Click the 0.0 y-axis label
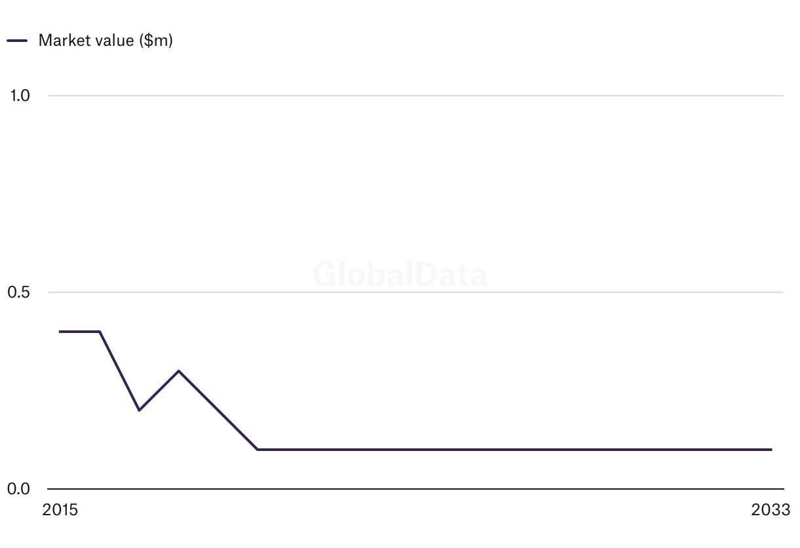 point(19,489)
